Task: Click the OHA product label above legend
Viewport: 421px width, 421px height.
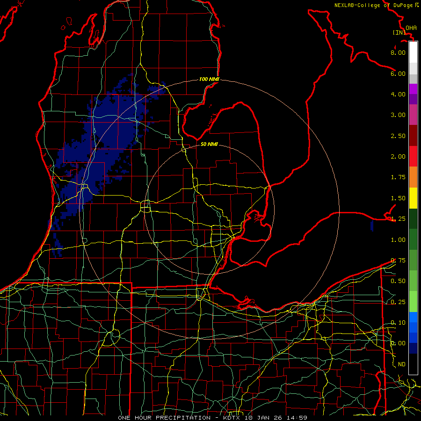Action: pyautogui.click(x=411, y=28)
